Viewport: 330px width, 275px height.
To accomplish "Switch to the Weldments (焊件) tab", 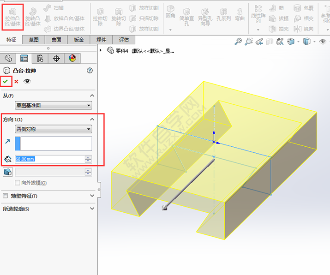I will [101, 40].
